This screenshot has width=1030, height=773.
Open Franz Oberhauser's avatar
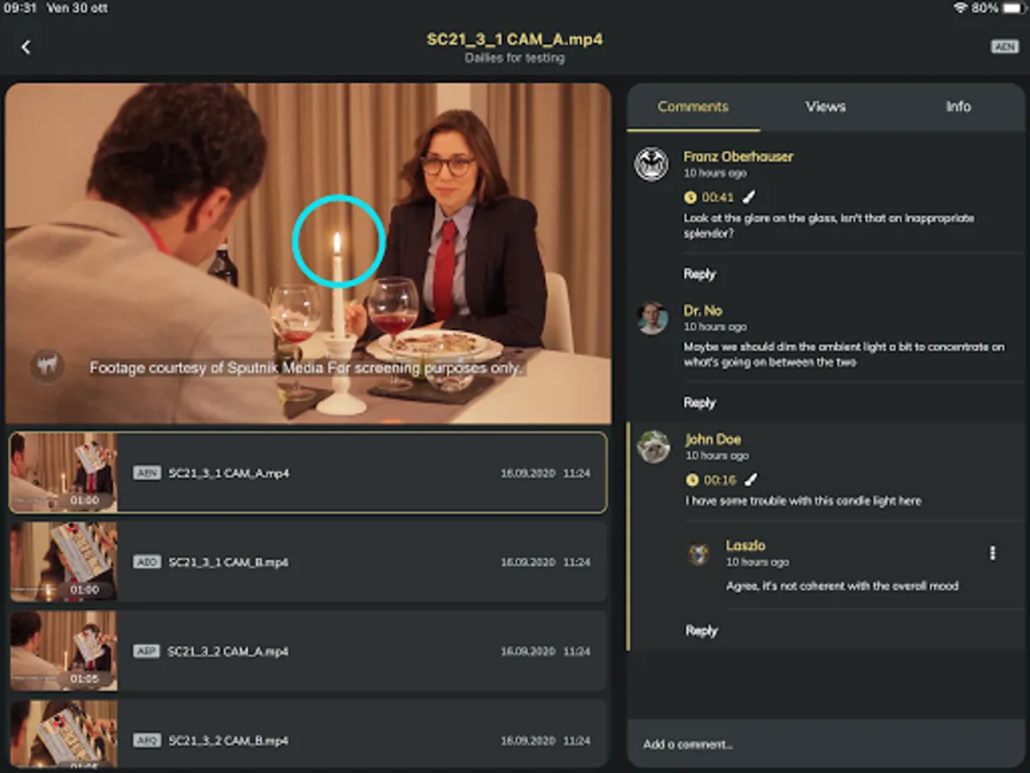pyautogui.click(x=651, y=164)
